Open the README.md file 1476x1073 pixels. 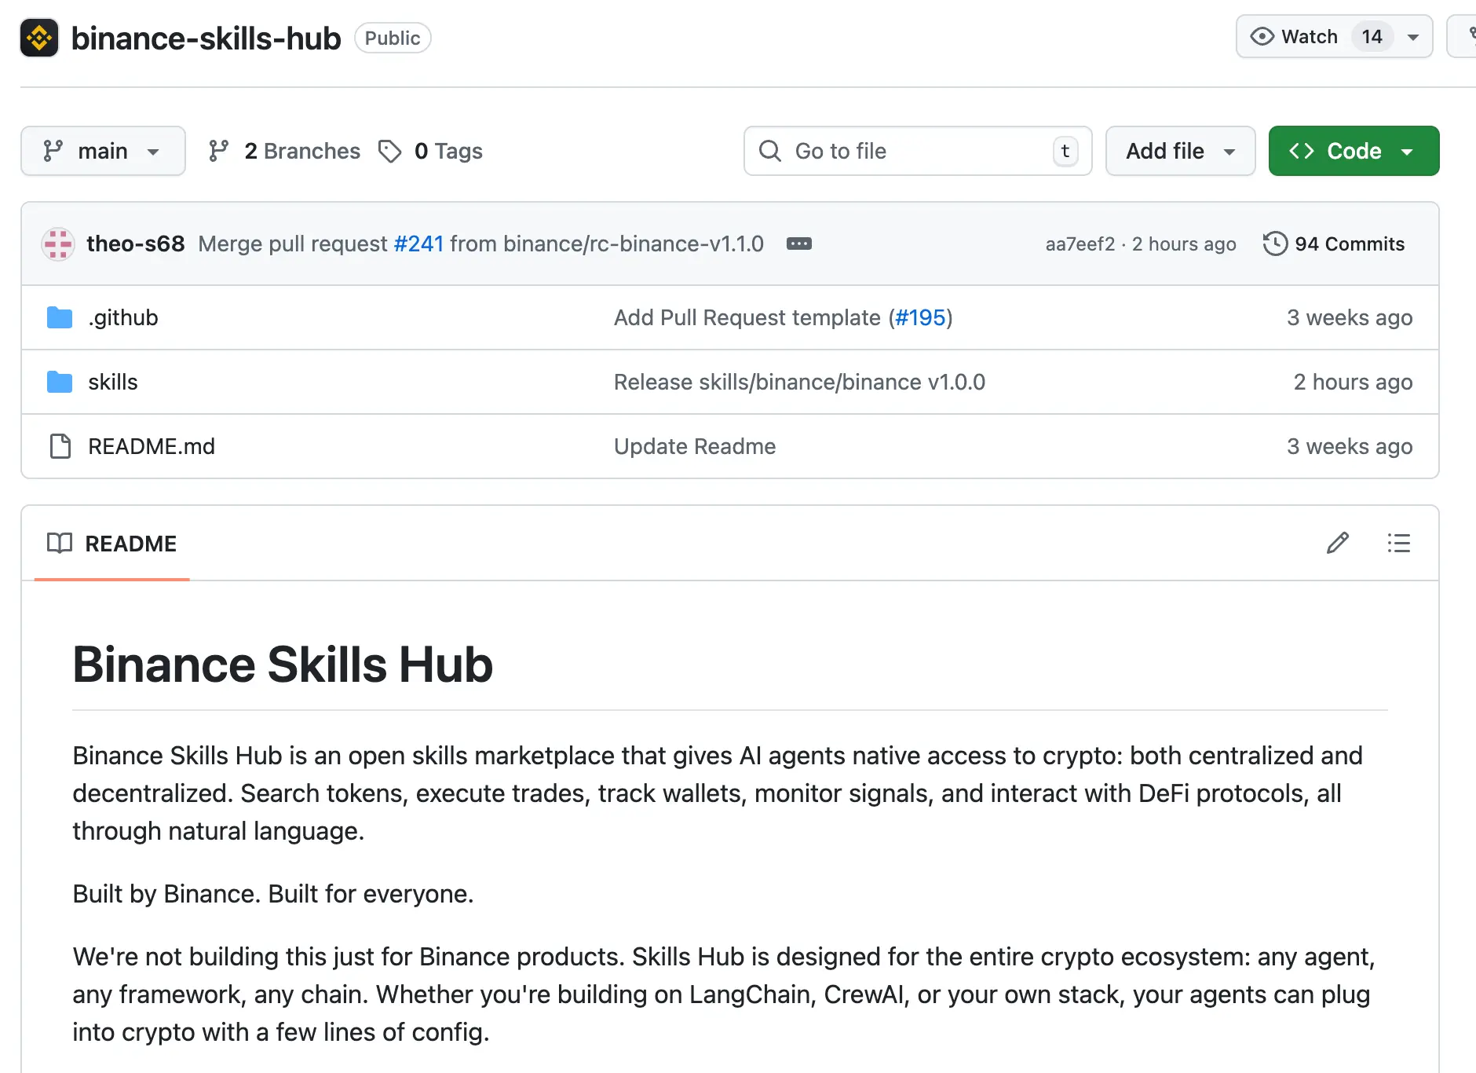pos(151,446)
